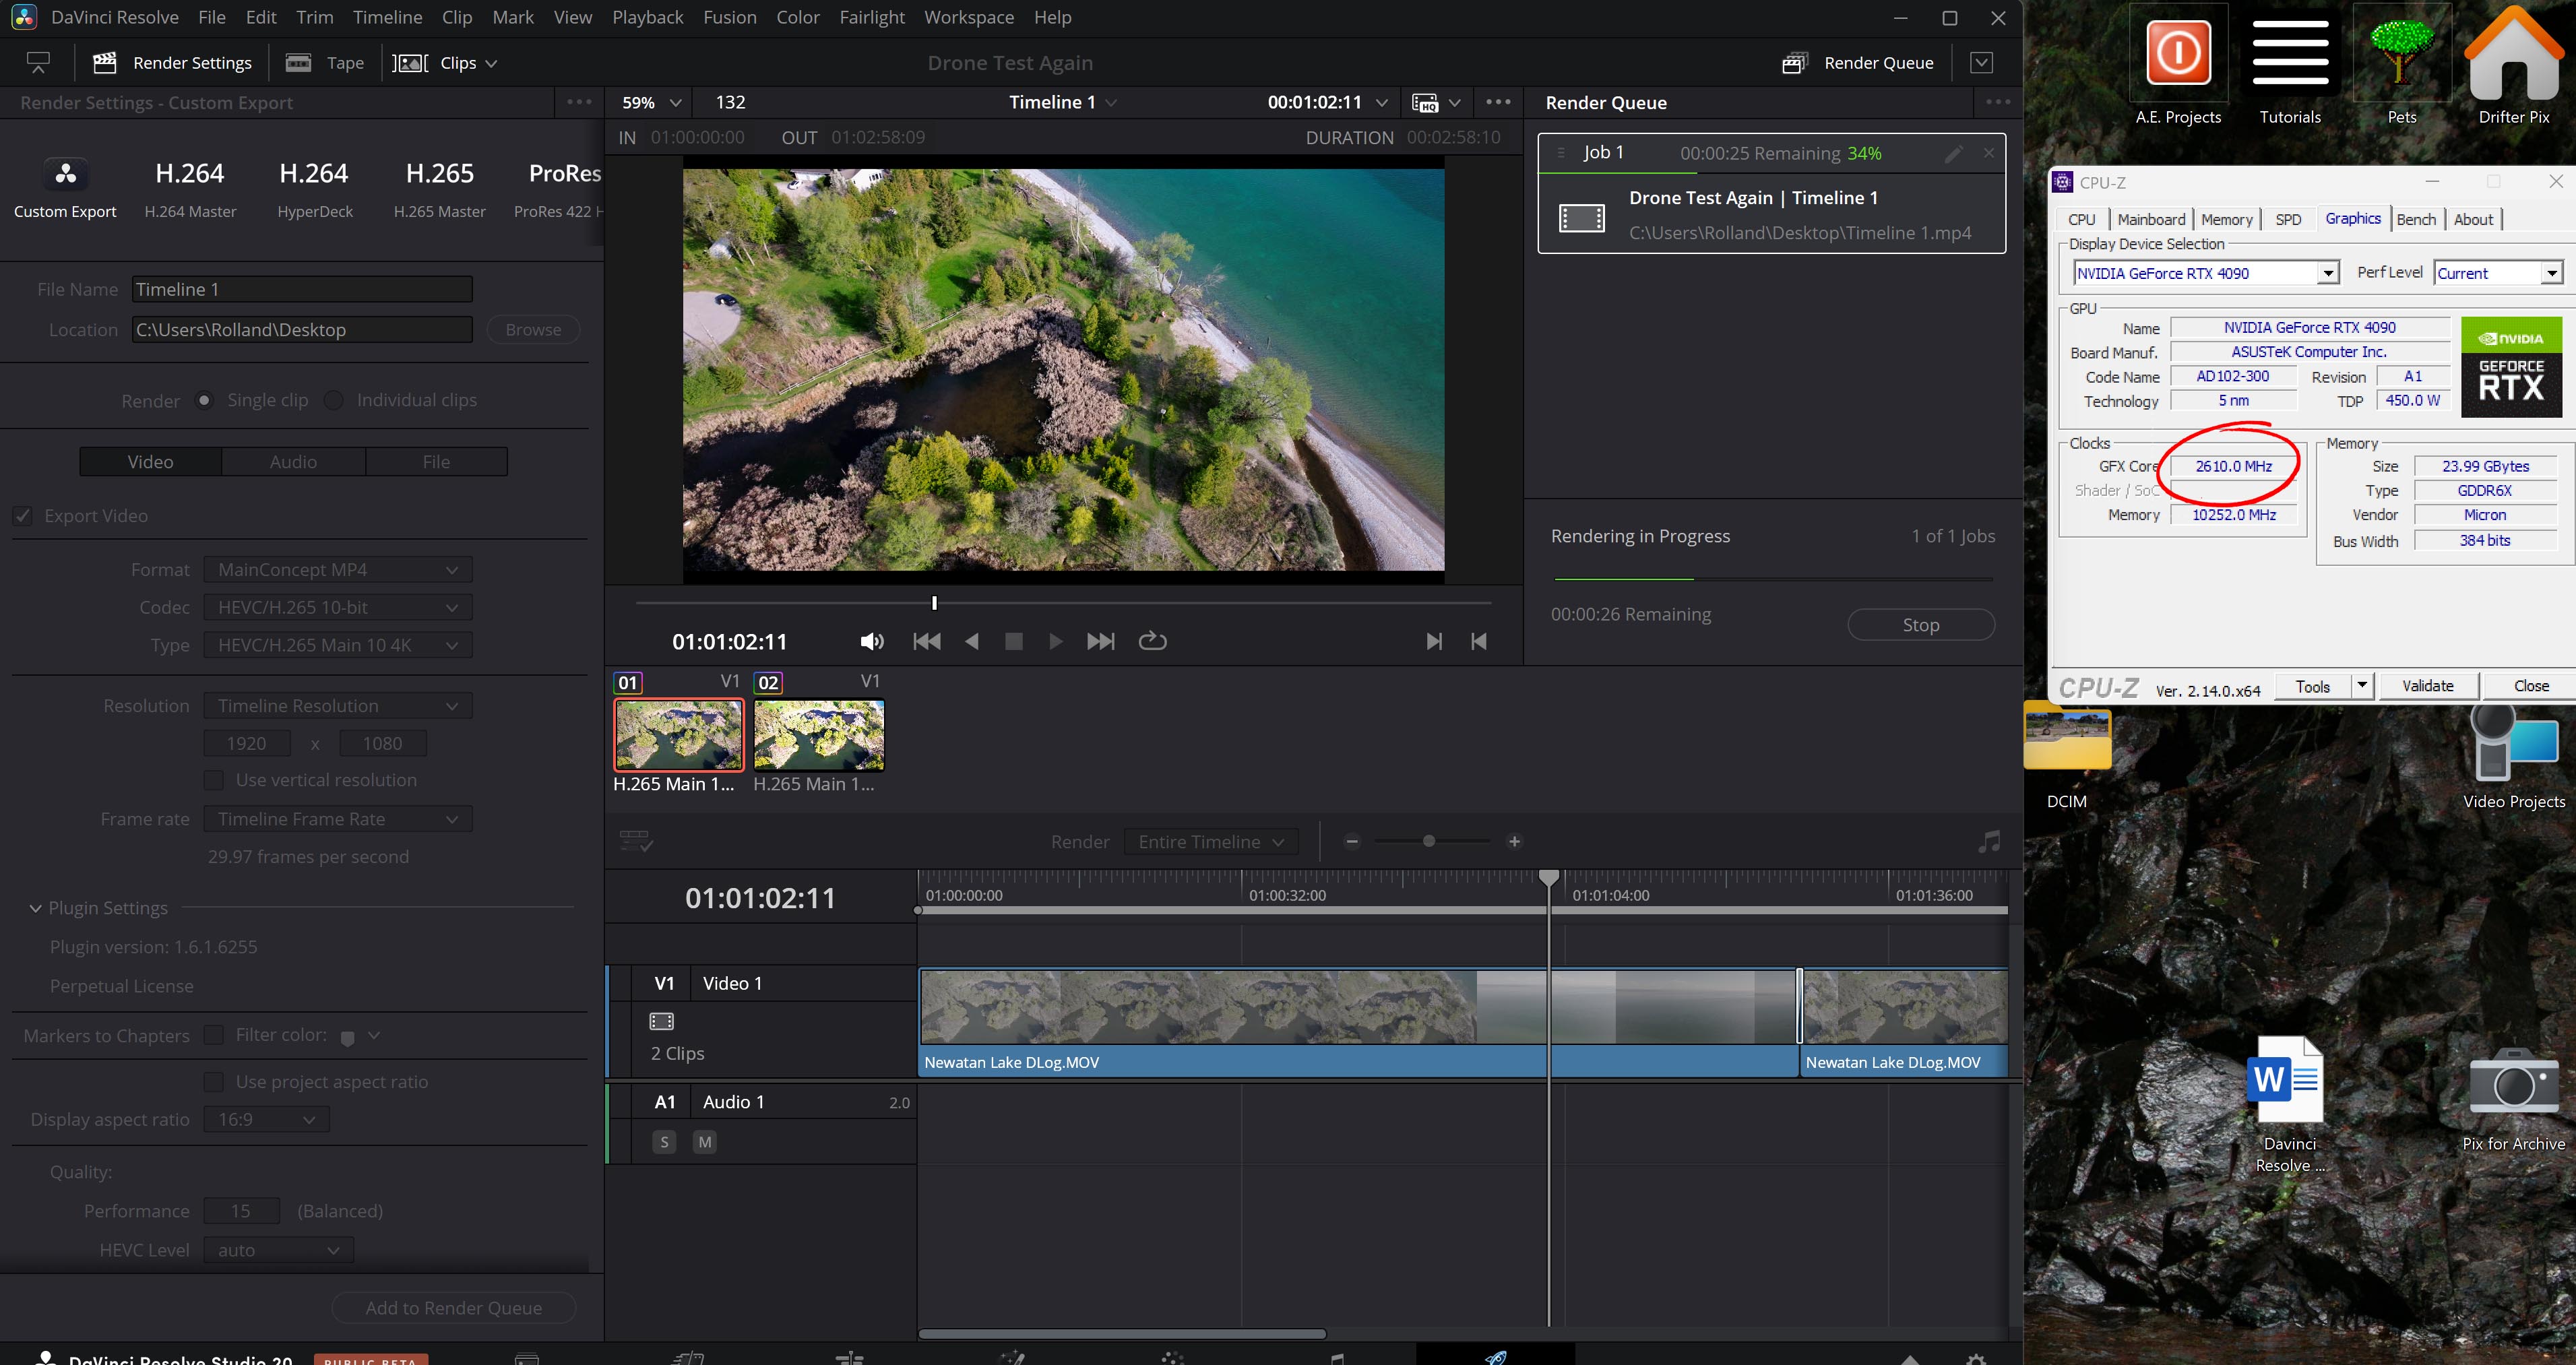
Task: Jump to first frame in viewer
Action: coord(927,642)
